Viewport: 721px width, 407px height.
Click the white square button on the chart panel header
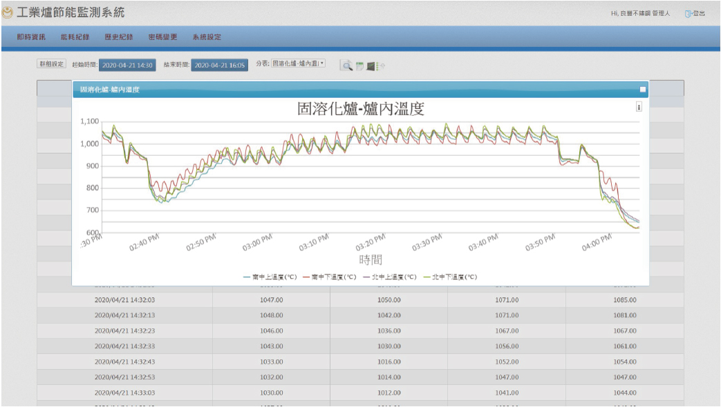tap(643, 90)
